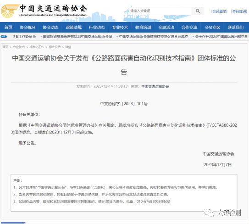The width and height of the screenshot is (249, 224).
Task: Click 专业技术 in the breadcrumb trail
Action: click(19, 47)
